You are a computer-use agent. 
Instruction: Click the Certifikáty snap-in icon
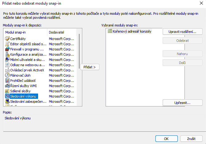point(7,39)
